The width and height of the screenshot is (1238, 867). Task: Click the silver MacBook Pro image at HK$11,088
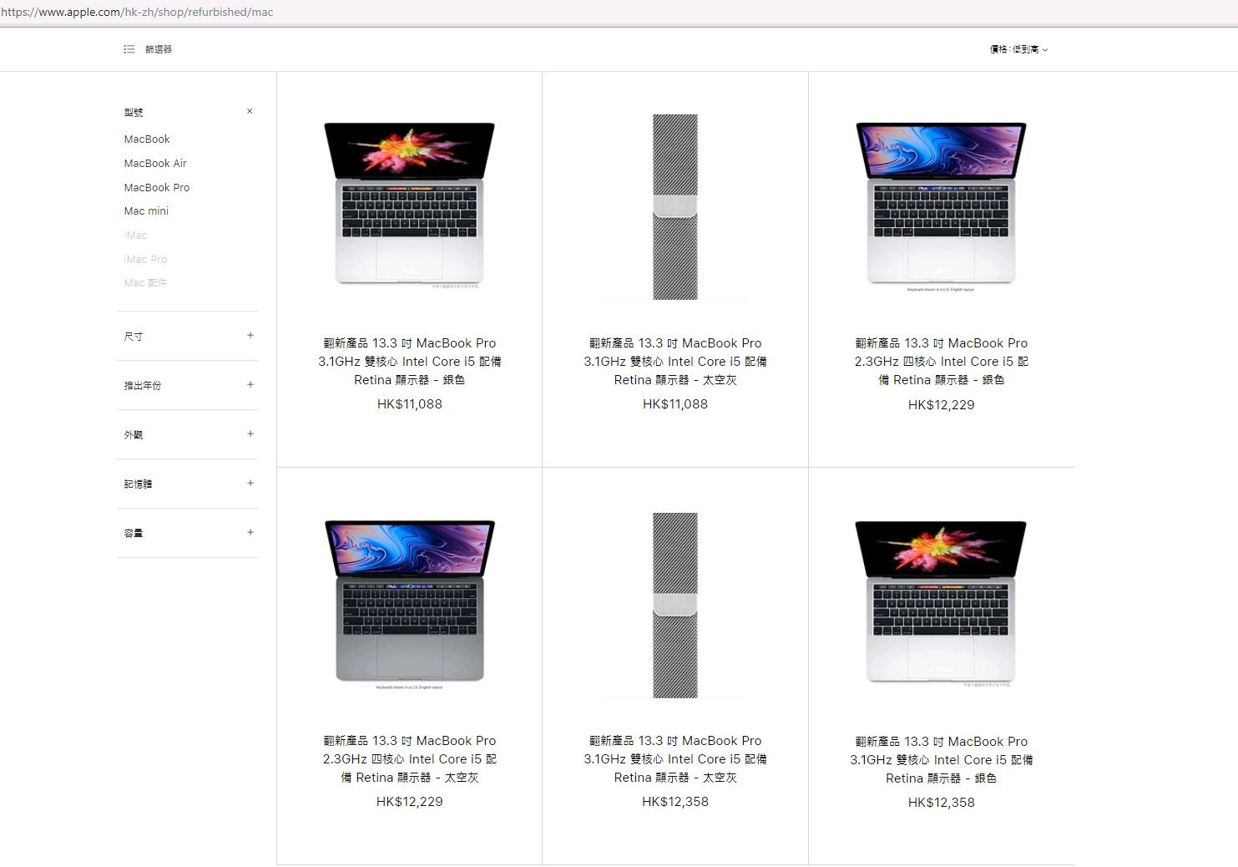coord(409,205)
